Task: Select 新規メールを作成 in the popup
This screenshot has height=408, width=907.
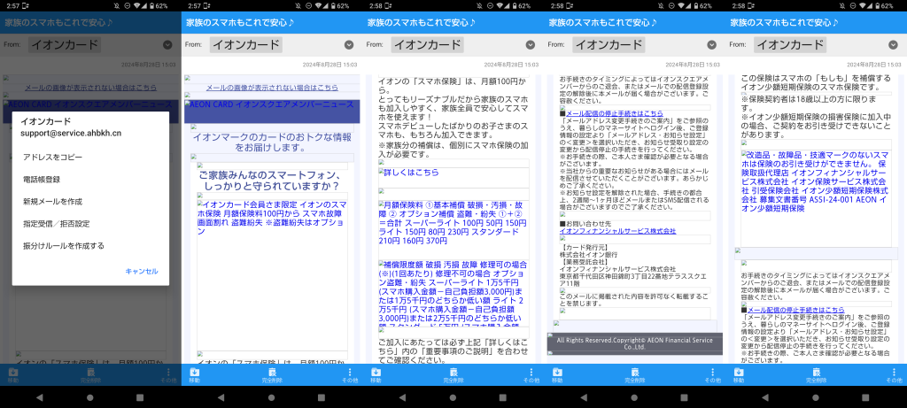Action: (53, 201)
